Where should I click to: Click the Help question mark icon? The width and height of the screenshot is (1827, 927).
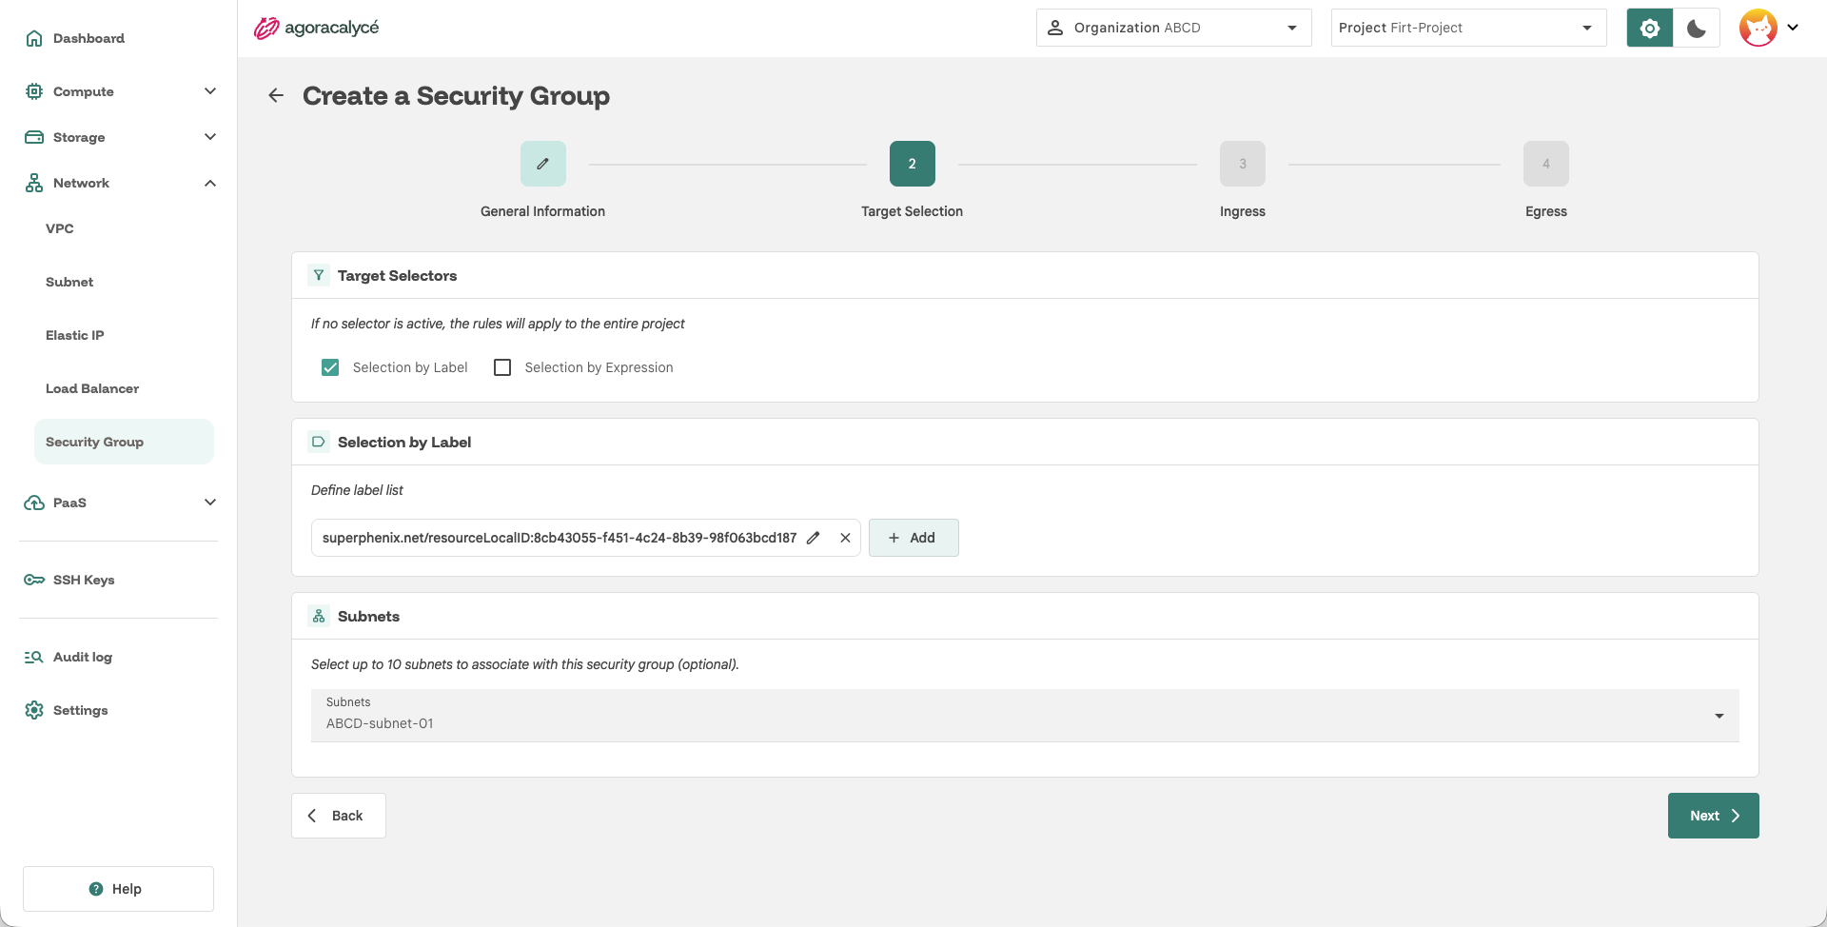96,889
